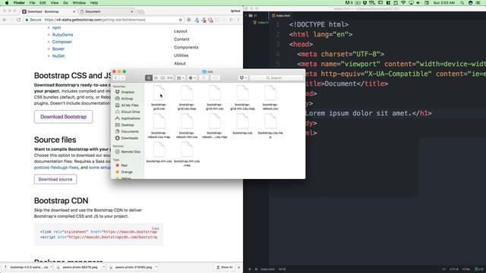
Task: Switch Finder to cover flow view
Action: point(169,77)
